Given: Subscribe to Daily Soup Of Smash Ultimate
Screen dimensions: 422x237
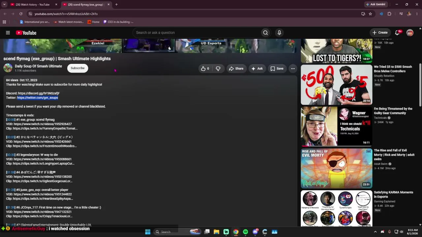Looking at the screenshot, I should tap(77, 68).
